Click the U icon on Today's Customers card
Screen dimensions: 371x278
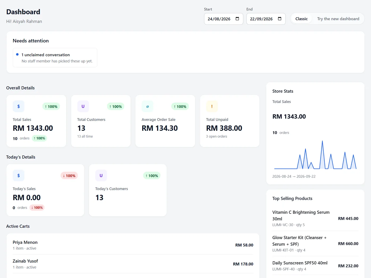pyautogui.click(x=101, y=176)
